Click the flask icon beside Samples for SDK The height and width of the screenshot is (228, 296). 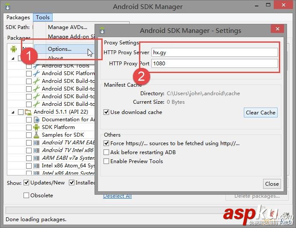(36, 135)
